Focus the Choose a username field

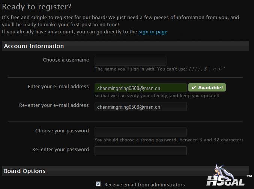tap(131, 61)
